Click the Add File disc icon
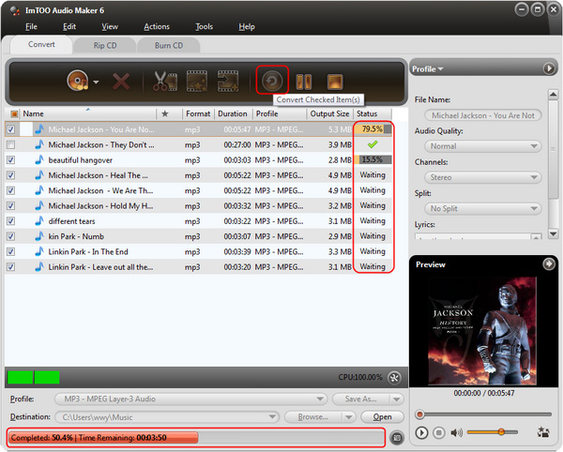The height and width of the screenshot is (452, 563). 78,81
